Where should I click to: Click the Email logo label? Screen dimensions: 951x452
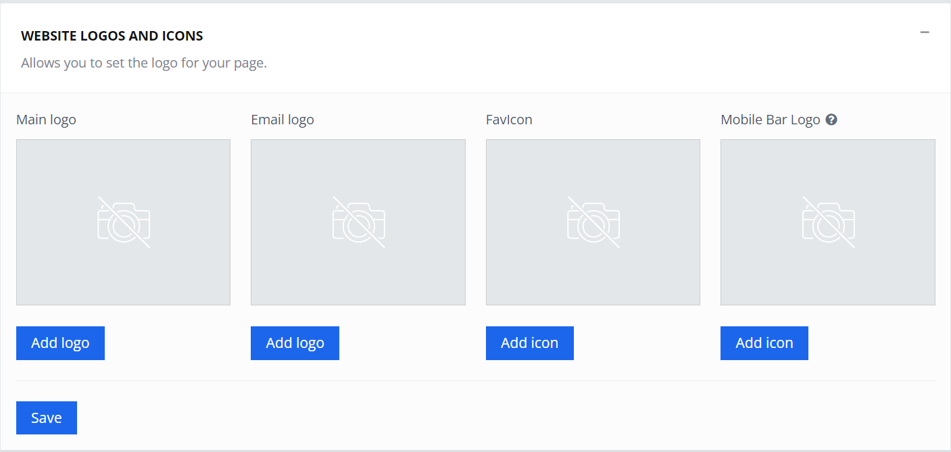(x=283, y=120)
